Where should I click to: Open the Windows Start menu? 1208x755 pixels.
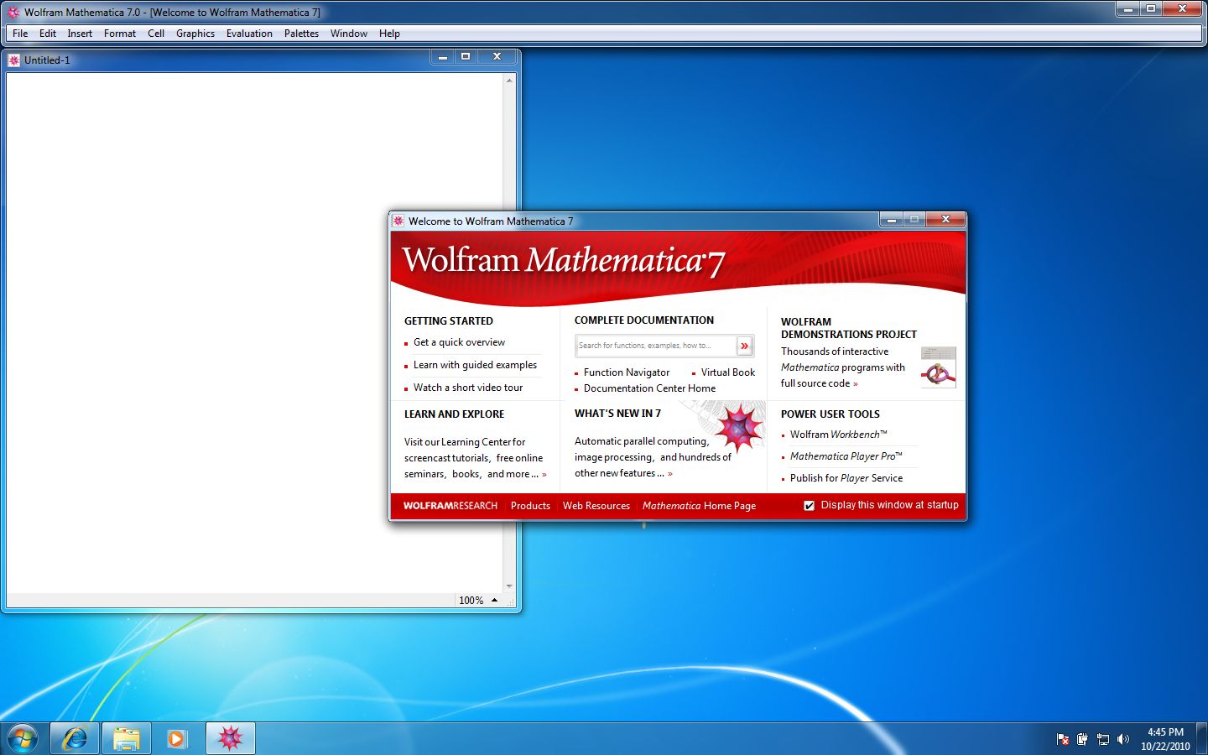coord(23,739)
